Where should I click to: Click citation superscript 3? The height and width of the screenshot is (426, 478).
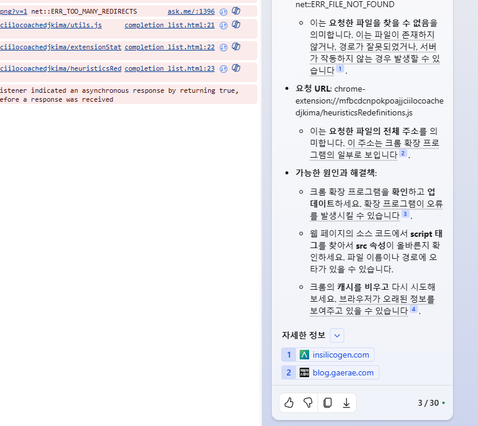point(405,214)
